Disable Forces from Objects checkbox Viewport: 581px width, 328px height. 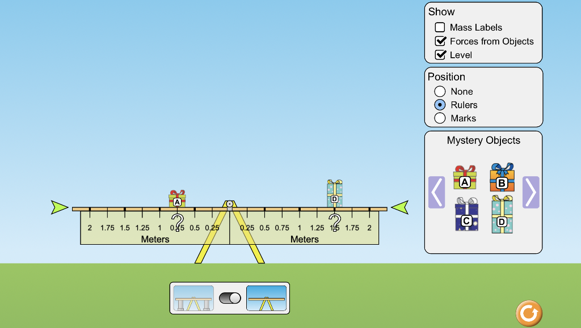click(440, 41)
